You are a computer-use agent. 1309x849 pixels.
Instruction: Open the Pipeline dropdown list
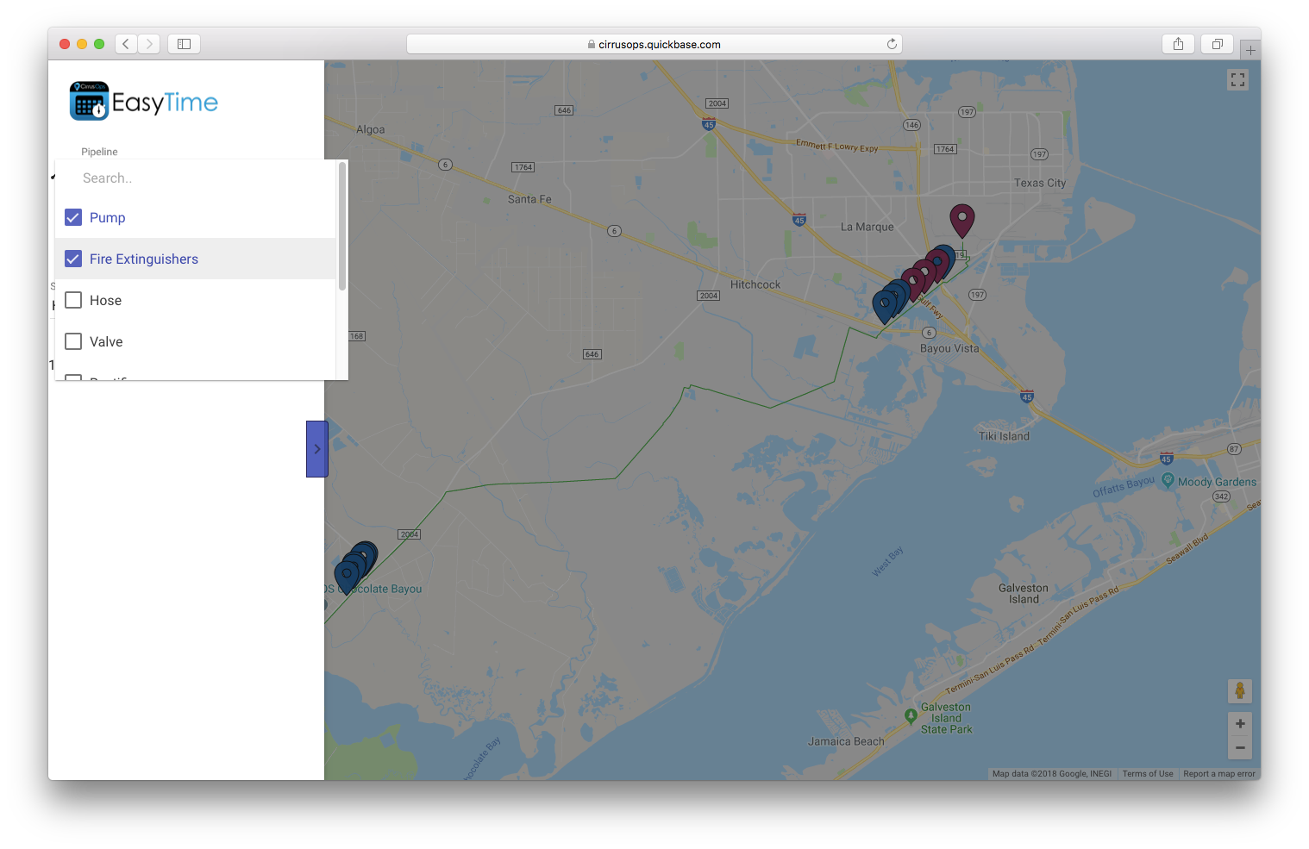click(99, 151)
